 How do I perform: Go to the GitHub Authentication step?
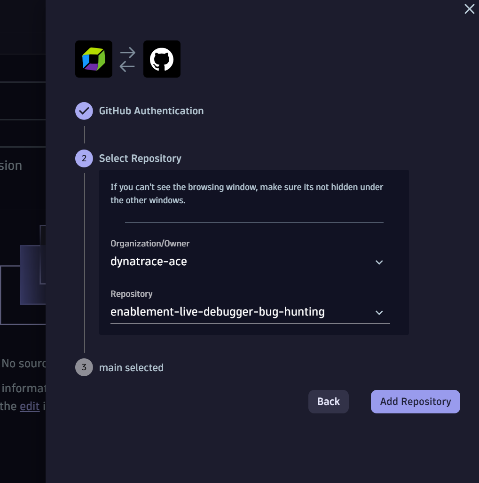(151, 111)
